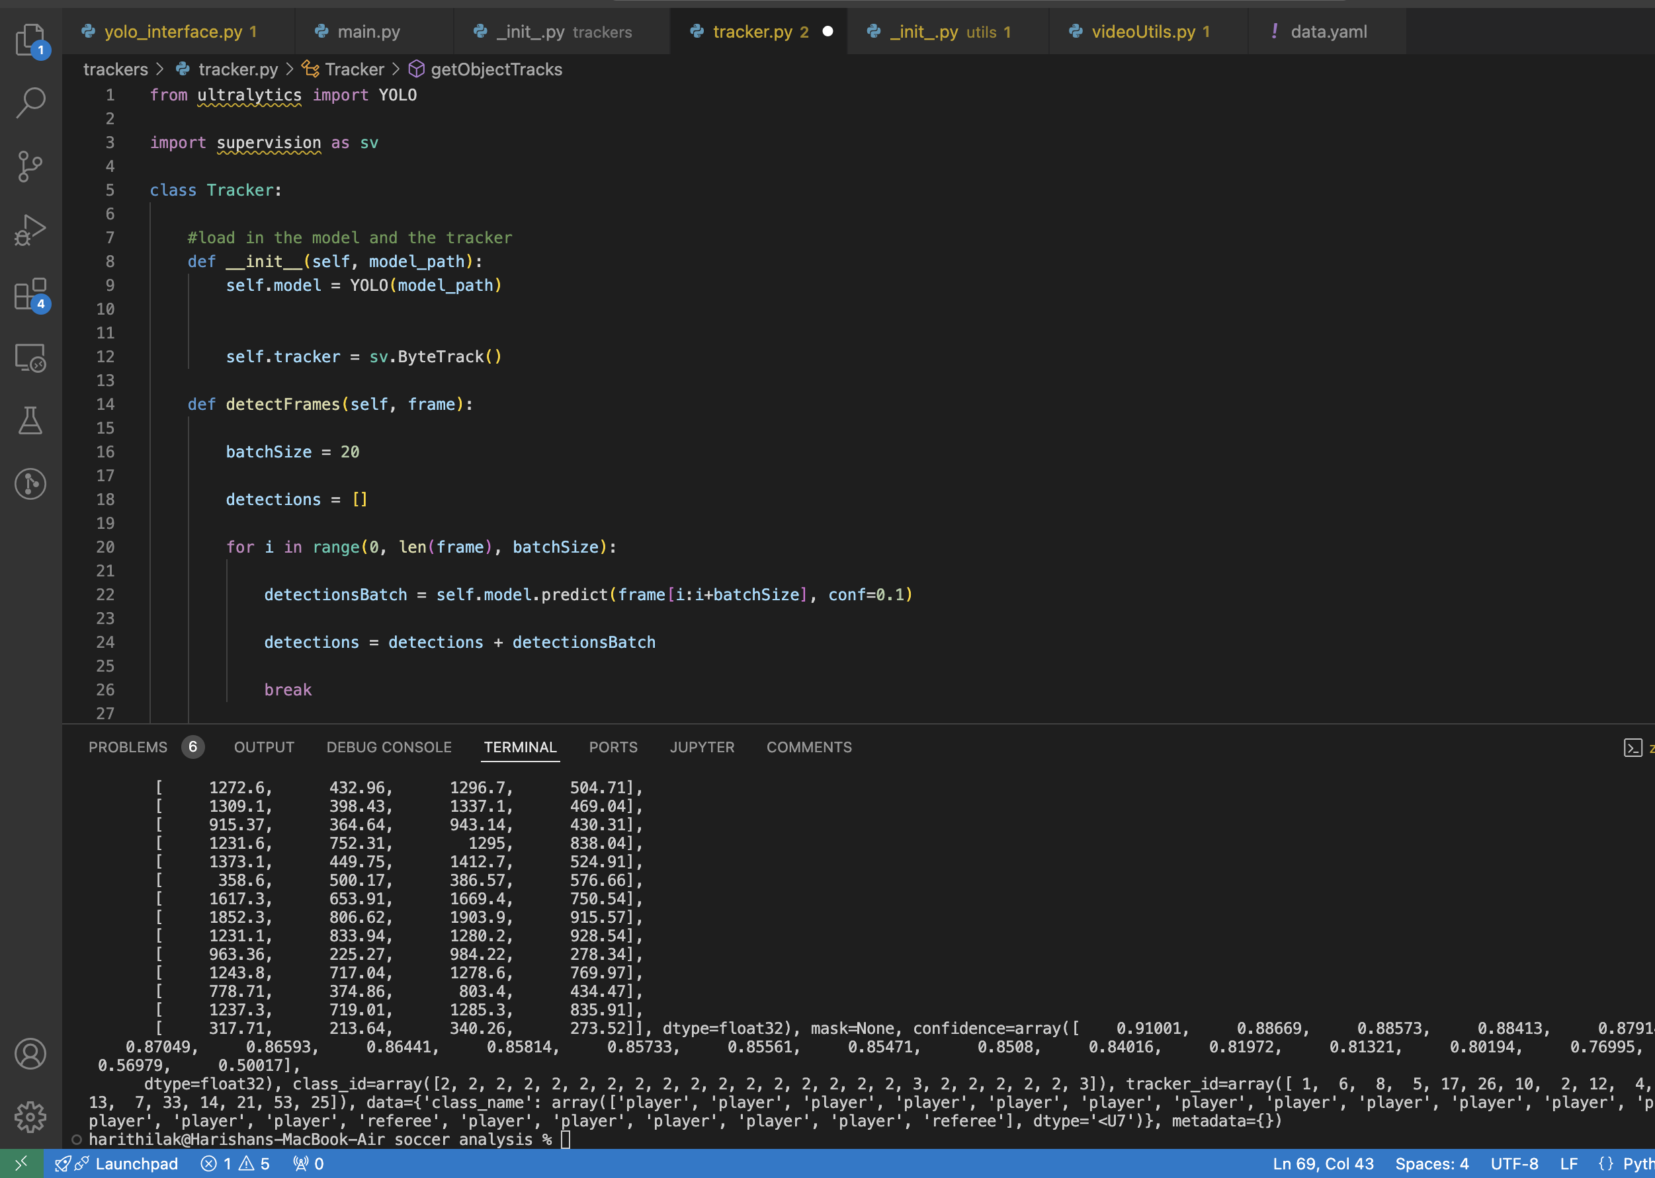Open the Run and Debug view
The width and height of the screenshot is (1655, 1178).
click(30, 230)
